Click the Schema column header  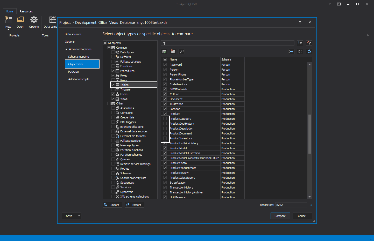[x=232, y=59]
